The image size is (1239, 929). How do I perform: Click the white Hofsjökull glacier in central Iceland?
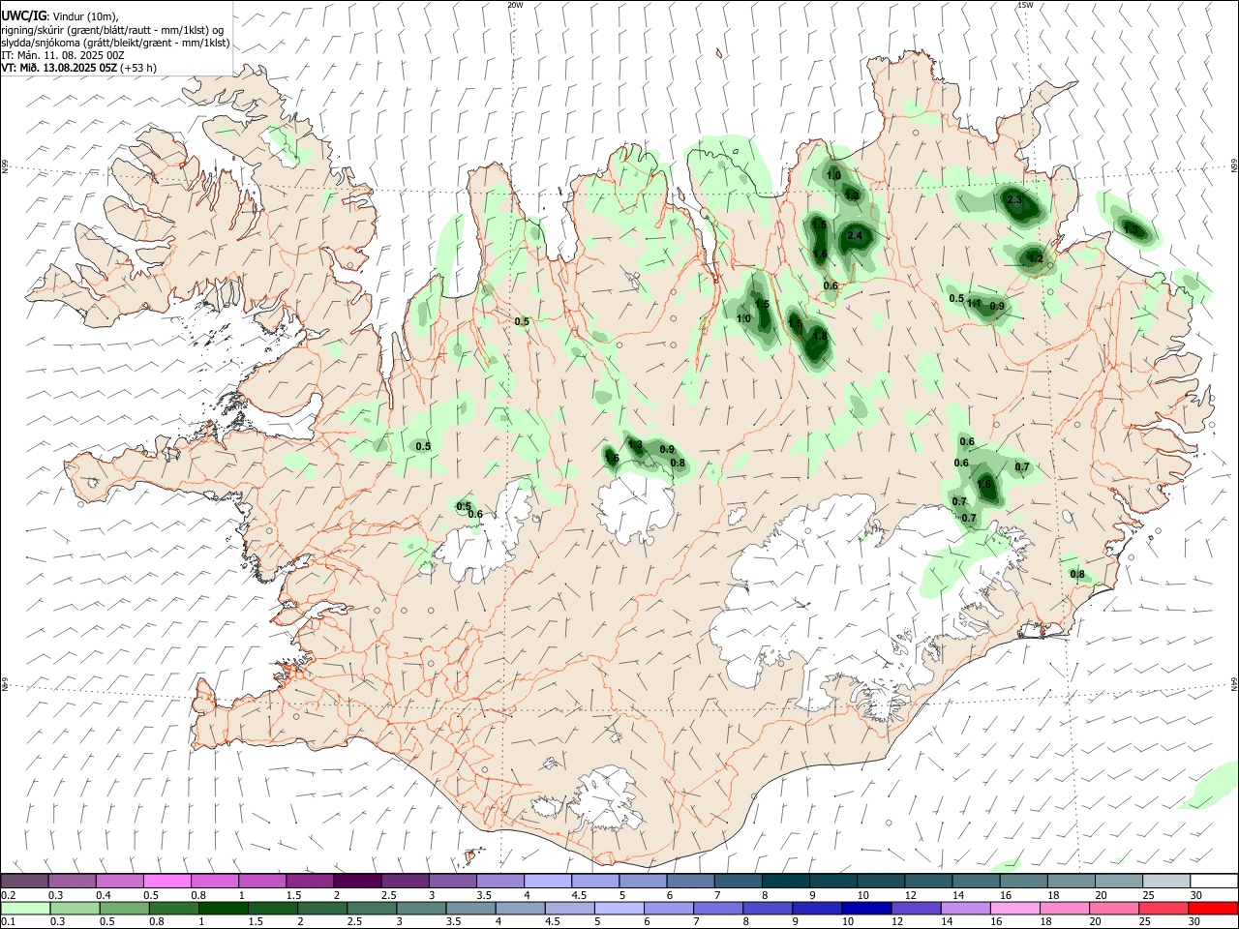tap(636, 506)
